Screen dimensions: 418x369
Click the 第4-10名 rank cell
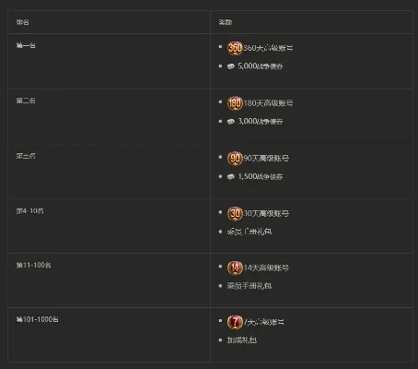tap(109, 226)
